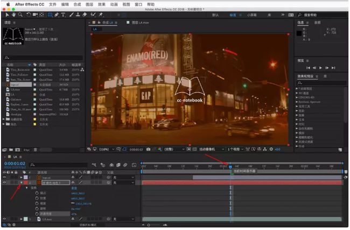The height and width of the screenshot is (230, 350).
Task: Click the Show Channel color icon in viewer
Action: 160,149
